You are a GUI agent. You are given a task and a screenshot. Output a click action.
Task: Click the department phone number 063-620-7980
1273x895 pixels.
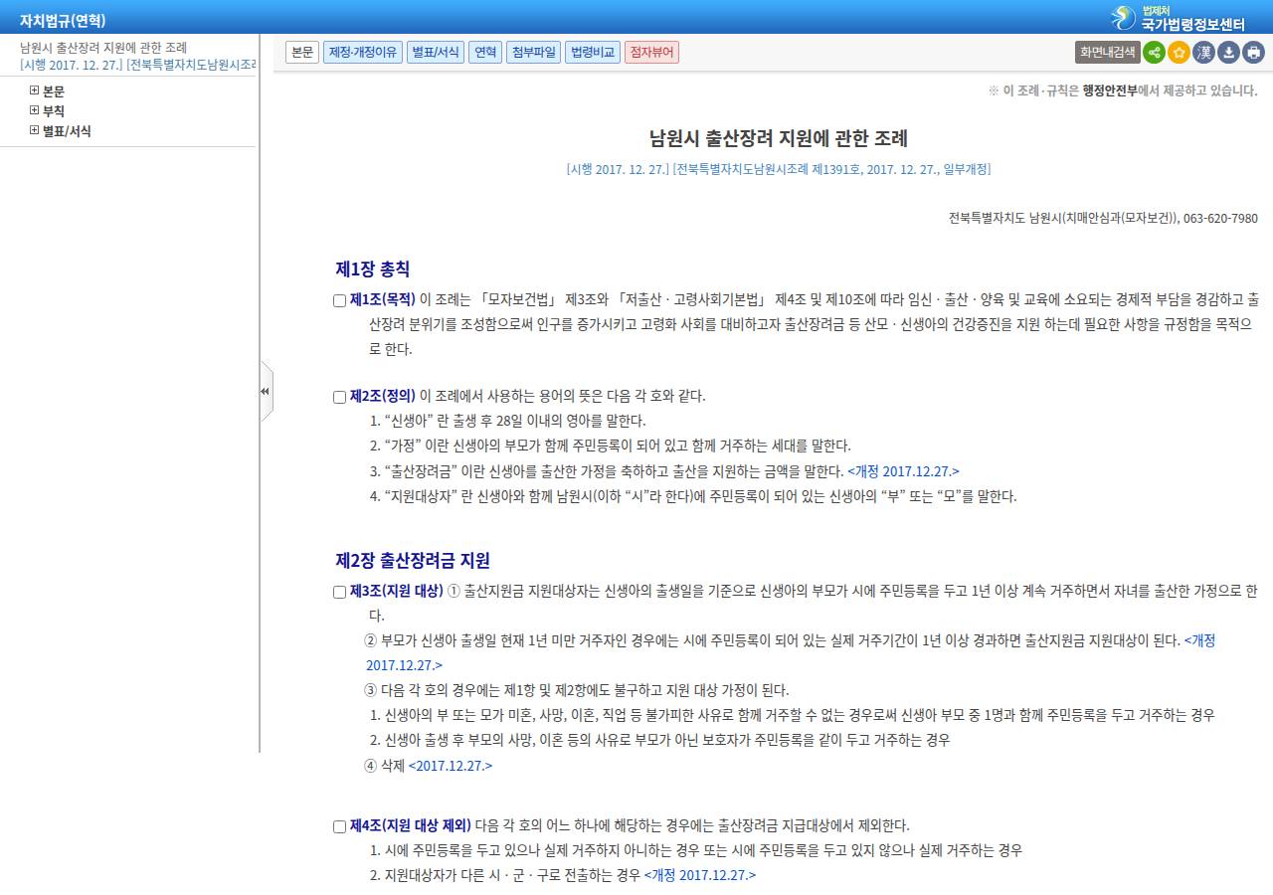click(1221, 218)
